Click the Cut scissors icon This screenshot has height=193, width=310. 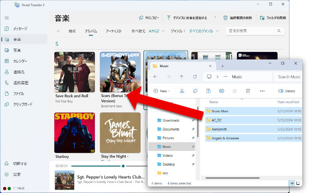(x=182, y=91)
